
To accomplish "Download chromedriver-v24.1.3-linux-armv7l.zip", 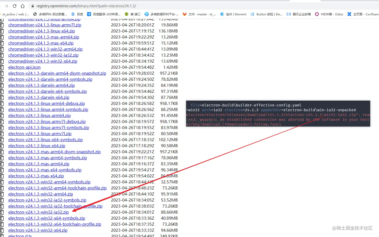I will [45, 25].
